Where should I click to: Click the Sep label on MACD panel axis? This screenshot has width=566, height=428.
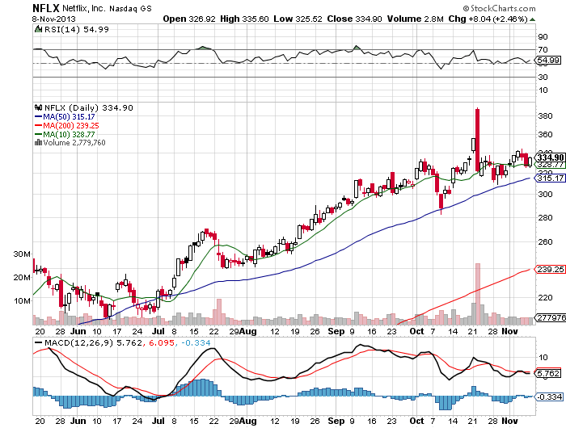pyautogui.click(x=336, y=421)
